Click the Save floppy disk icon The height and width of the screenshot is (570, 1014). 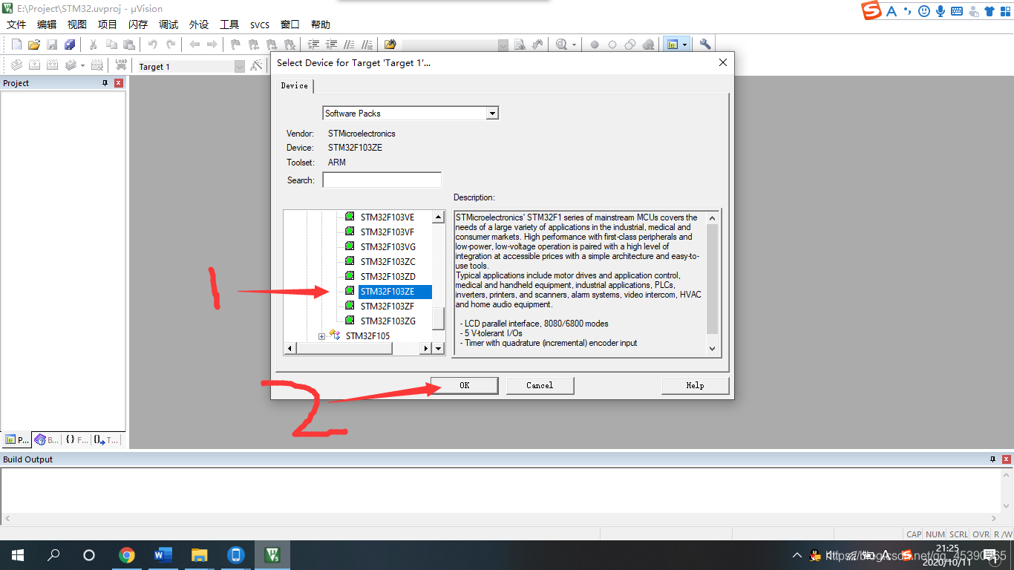point(52,45)
